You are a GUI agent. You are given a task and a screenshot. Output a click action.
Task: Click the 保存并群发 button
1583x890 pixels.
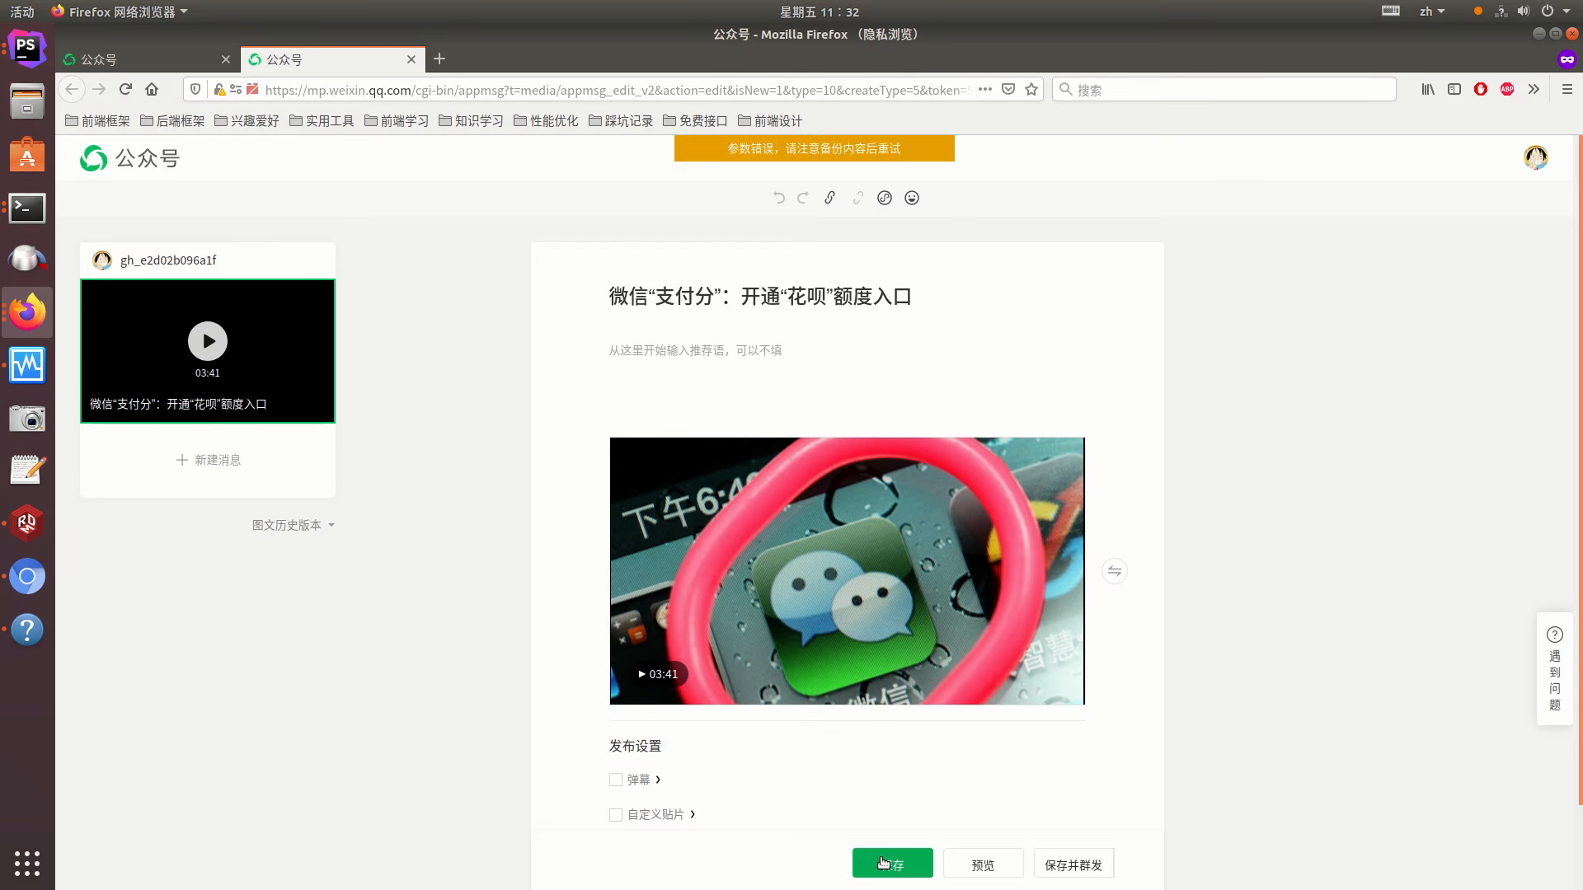tap(1073, 864)
